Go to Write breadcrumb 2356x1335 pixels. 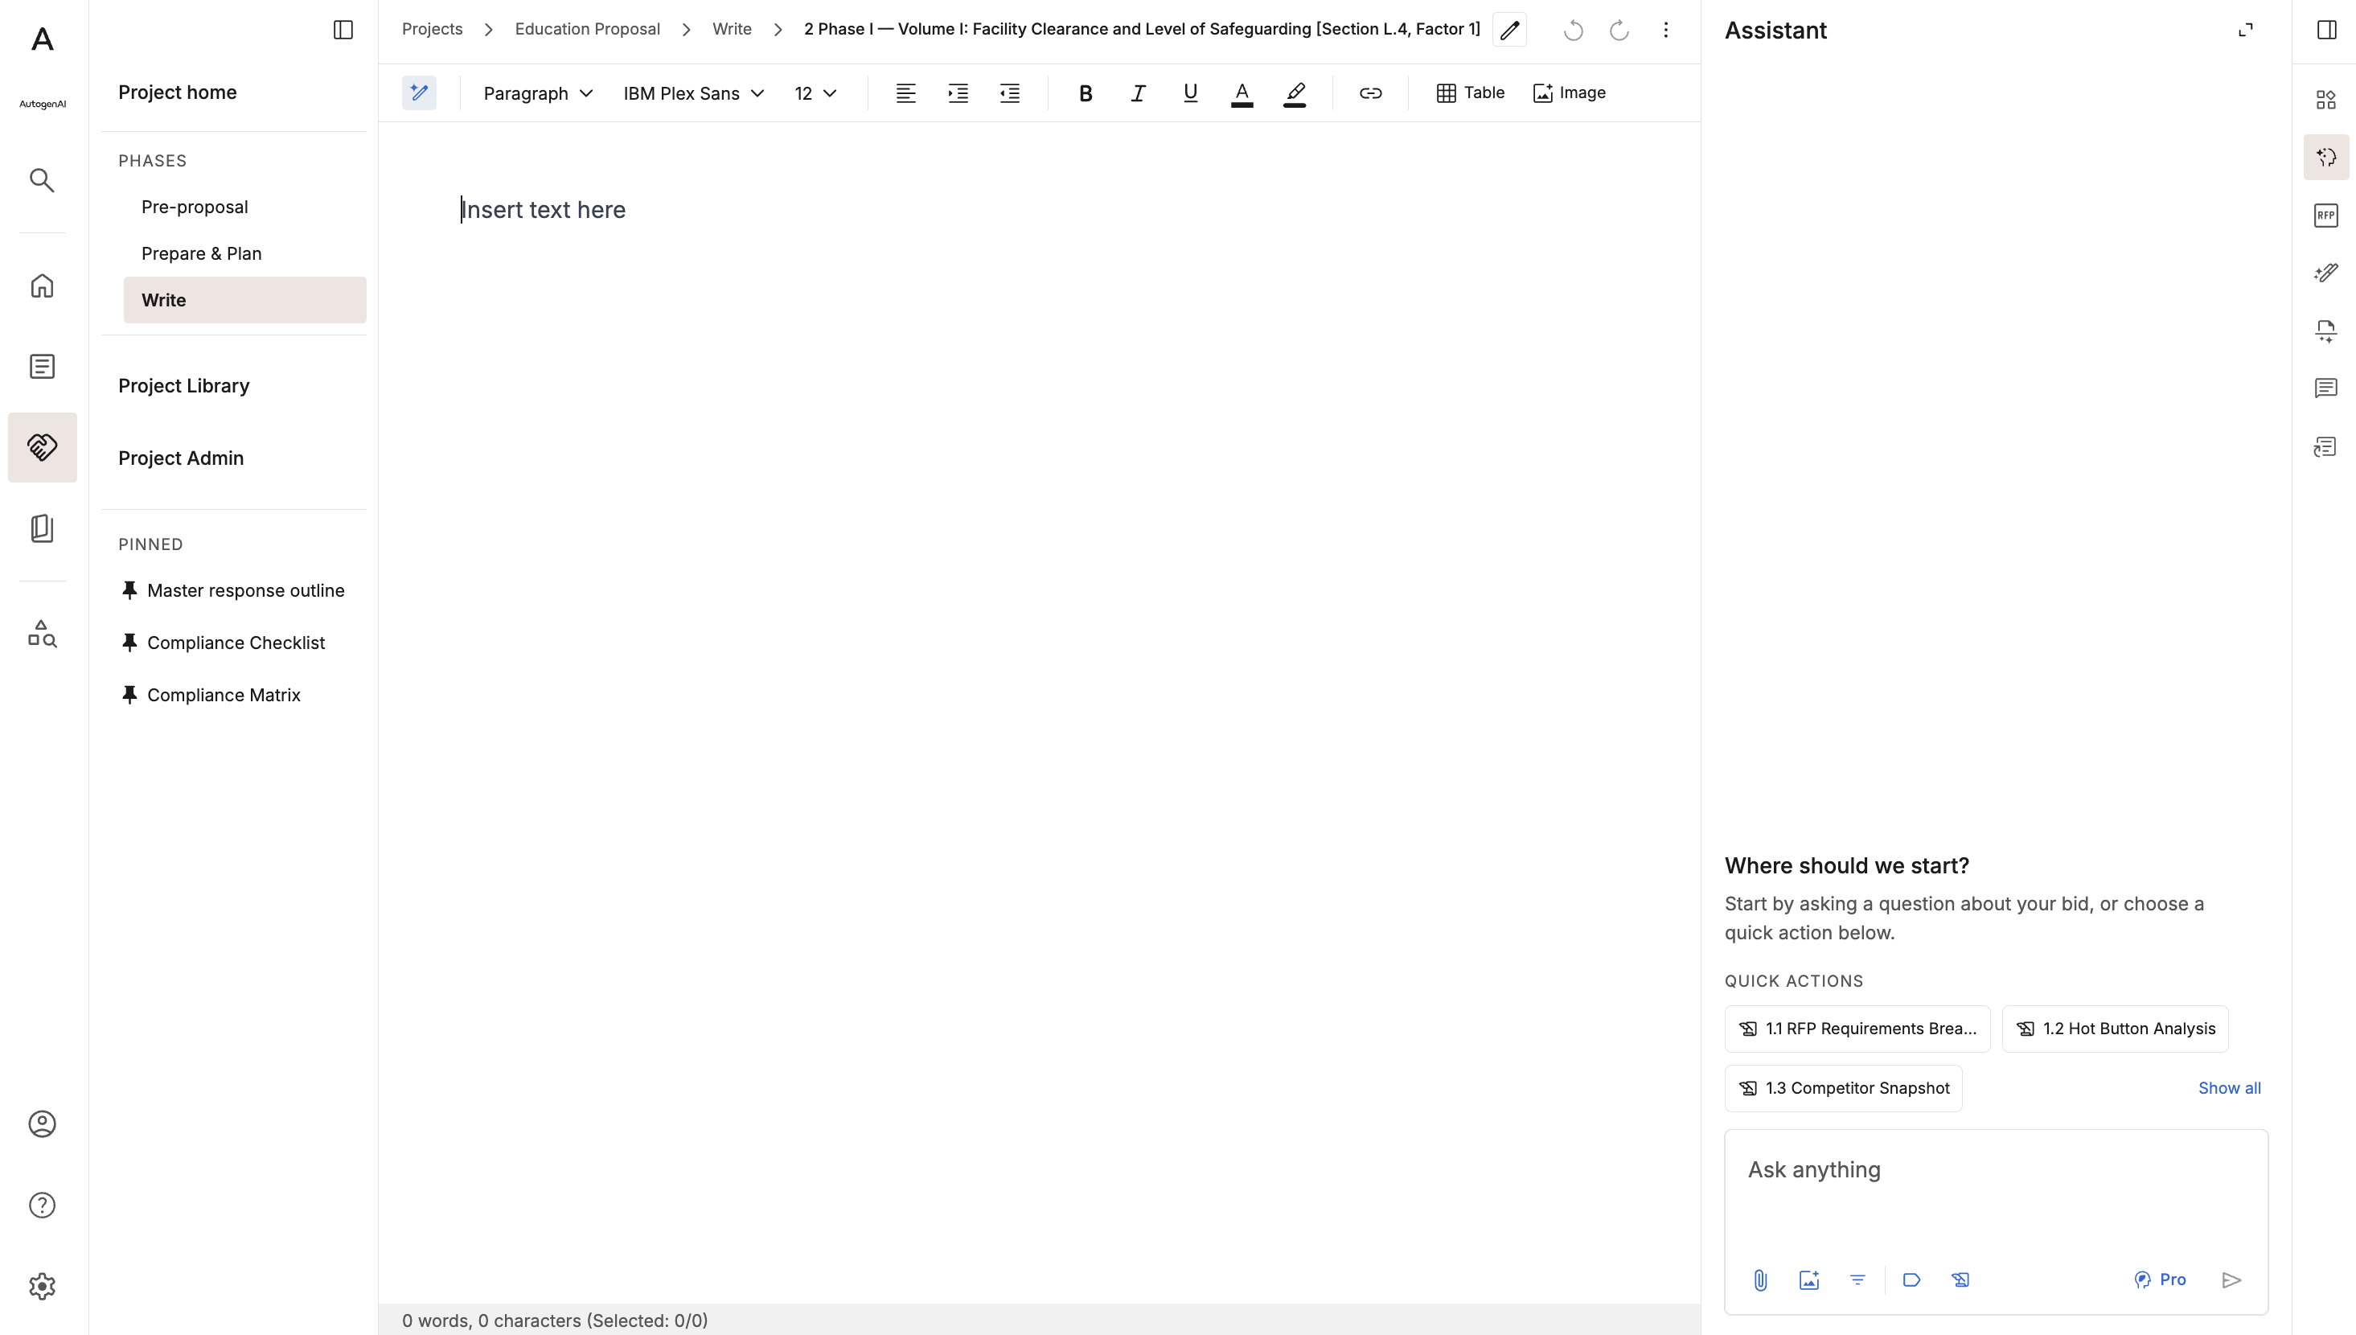tap(732, 28)
